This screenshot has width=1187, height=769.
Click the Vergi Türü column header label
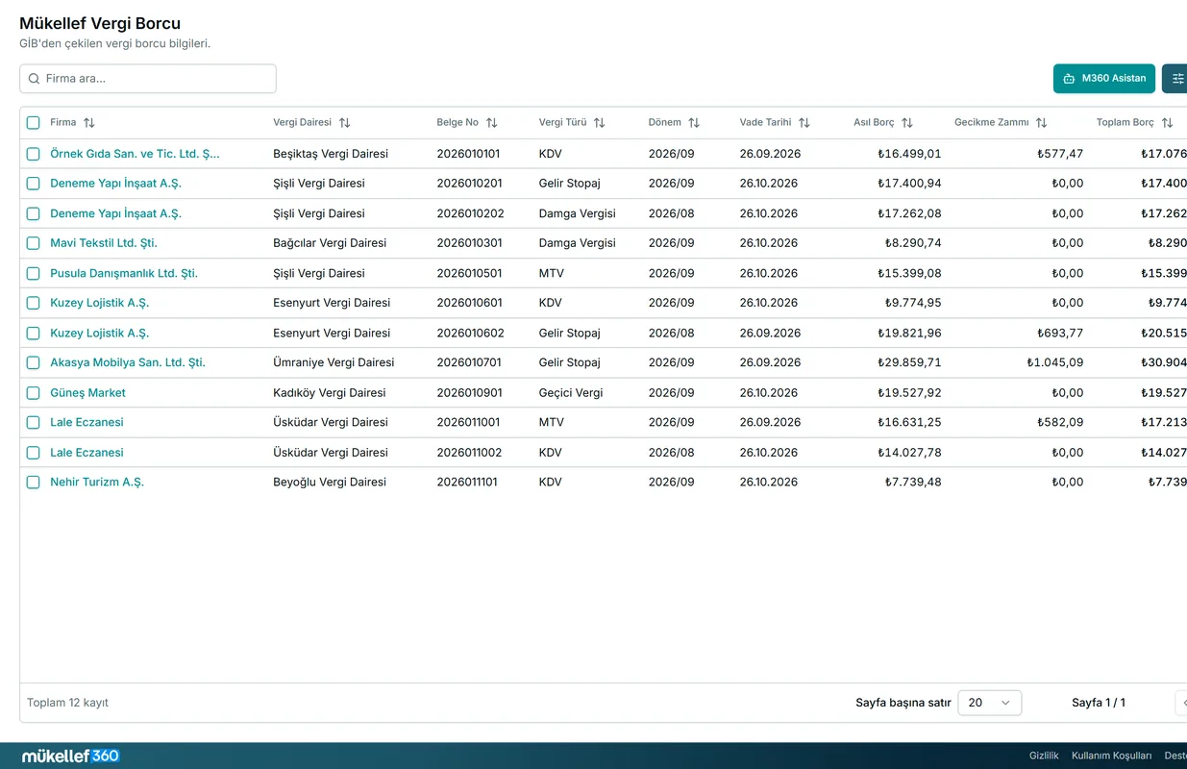pyautogui.click(x=563, y=123)
